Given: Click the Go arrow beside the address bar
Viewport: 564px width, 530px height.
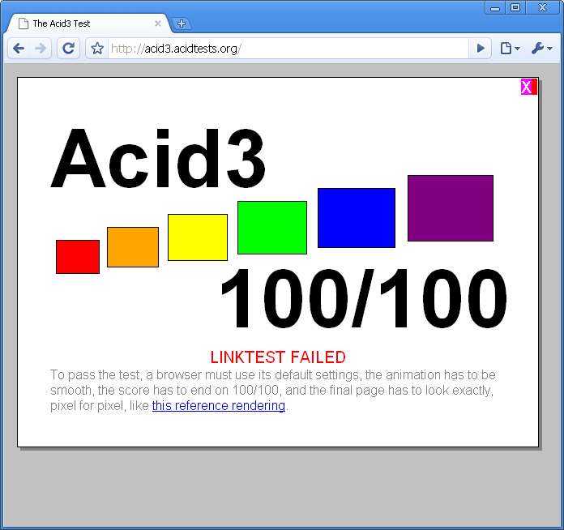Looking at the screenshot, I should tap(481, 48).
